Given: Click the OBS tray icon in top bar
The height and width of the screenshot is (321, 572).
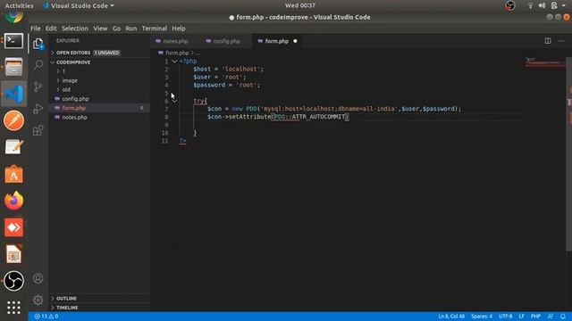Looking at the screenshot, I should click(510, 5).
